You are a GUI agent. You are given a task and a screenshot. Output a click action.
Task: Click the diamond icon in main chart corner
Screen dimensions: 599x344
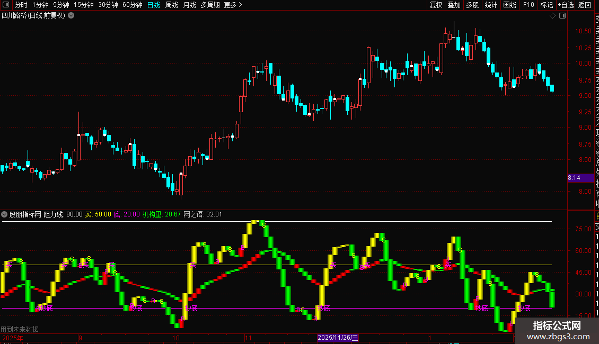point(552,16)
